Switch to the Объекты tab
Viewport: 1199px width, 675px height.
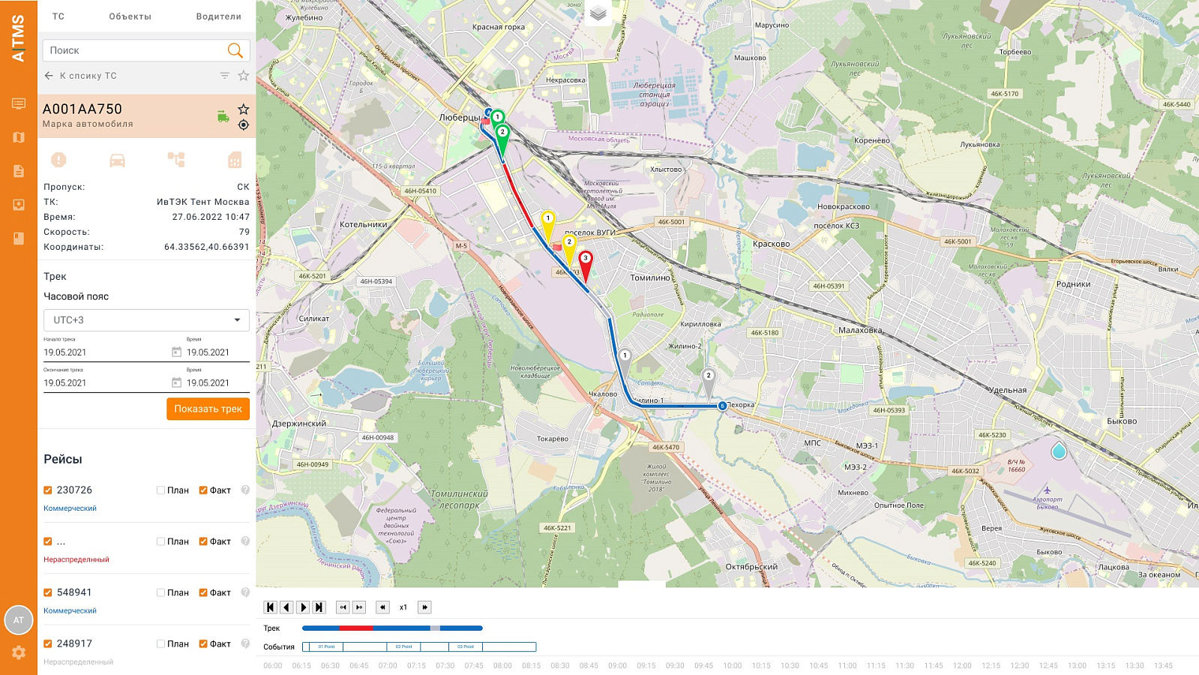pyautogui.click(x=130, y=16)
